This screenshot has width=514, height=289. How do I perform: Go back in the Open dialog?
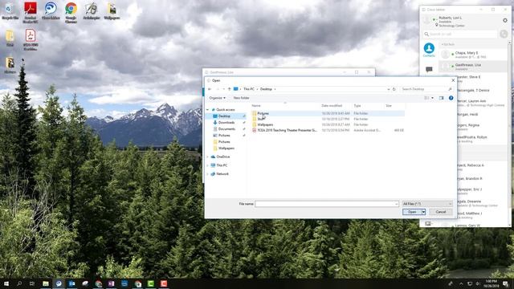tap(210, 89)
